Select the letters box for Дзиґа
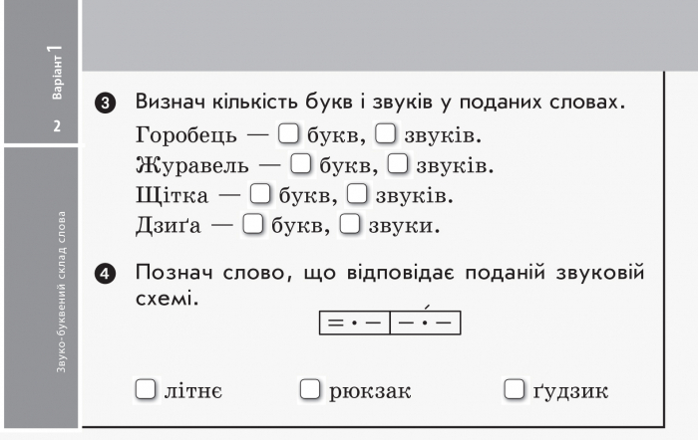 coord(253,224)
